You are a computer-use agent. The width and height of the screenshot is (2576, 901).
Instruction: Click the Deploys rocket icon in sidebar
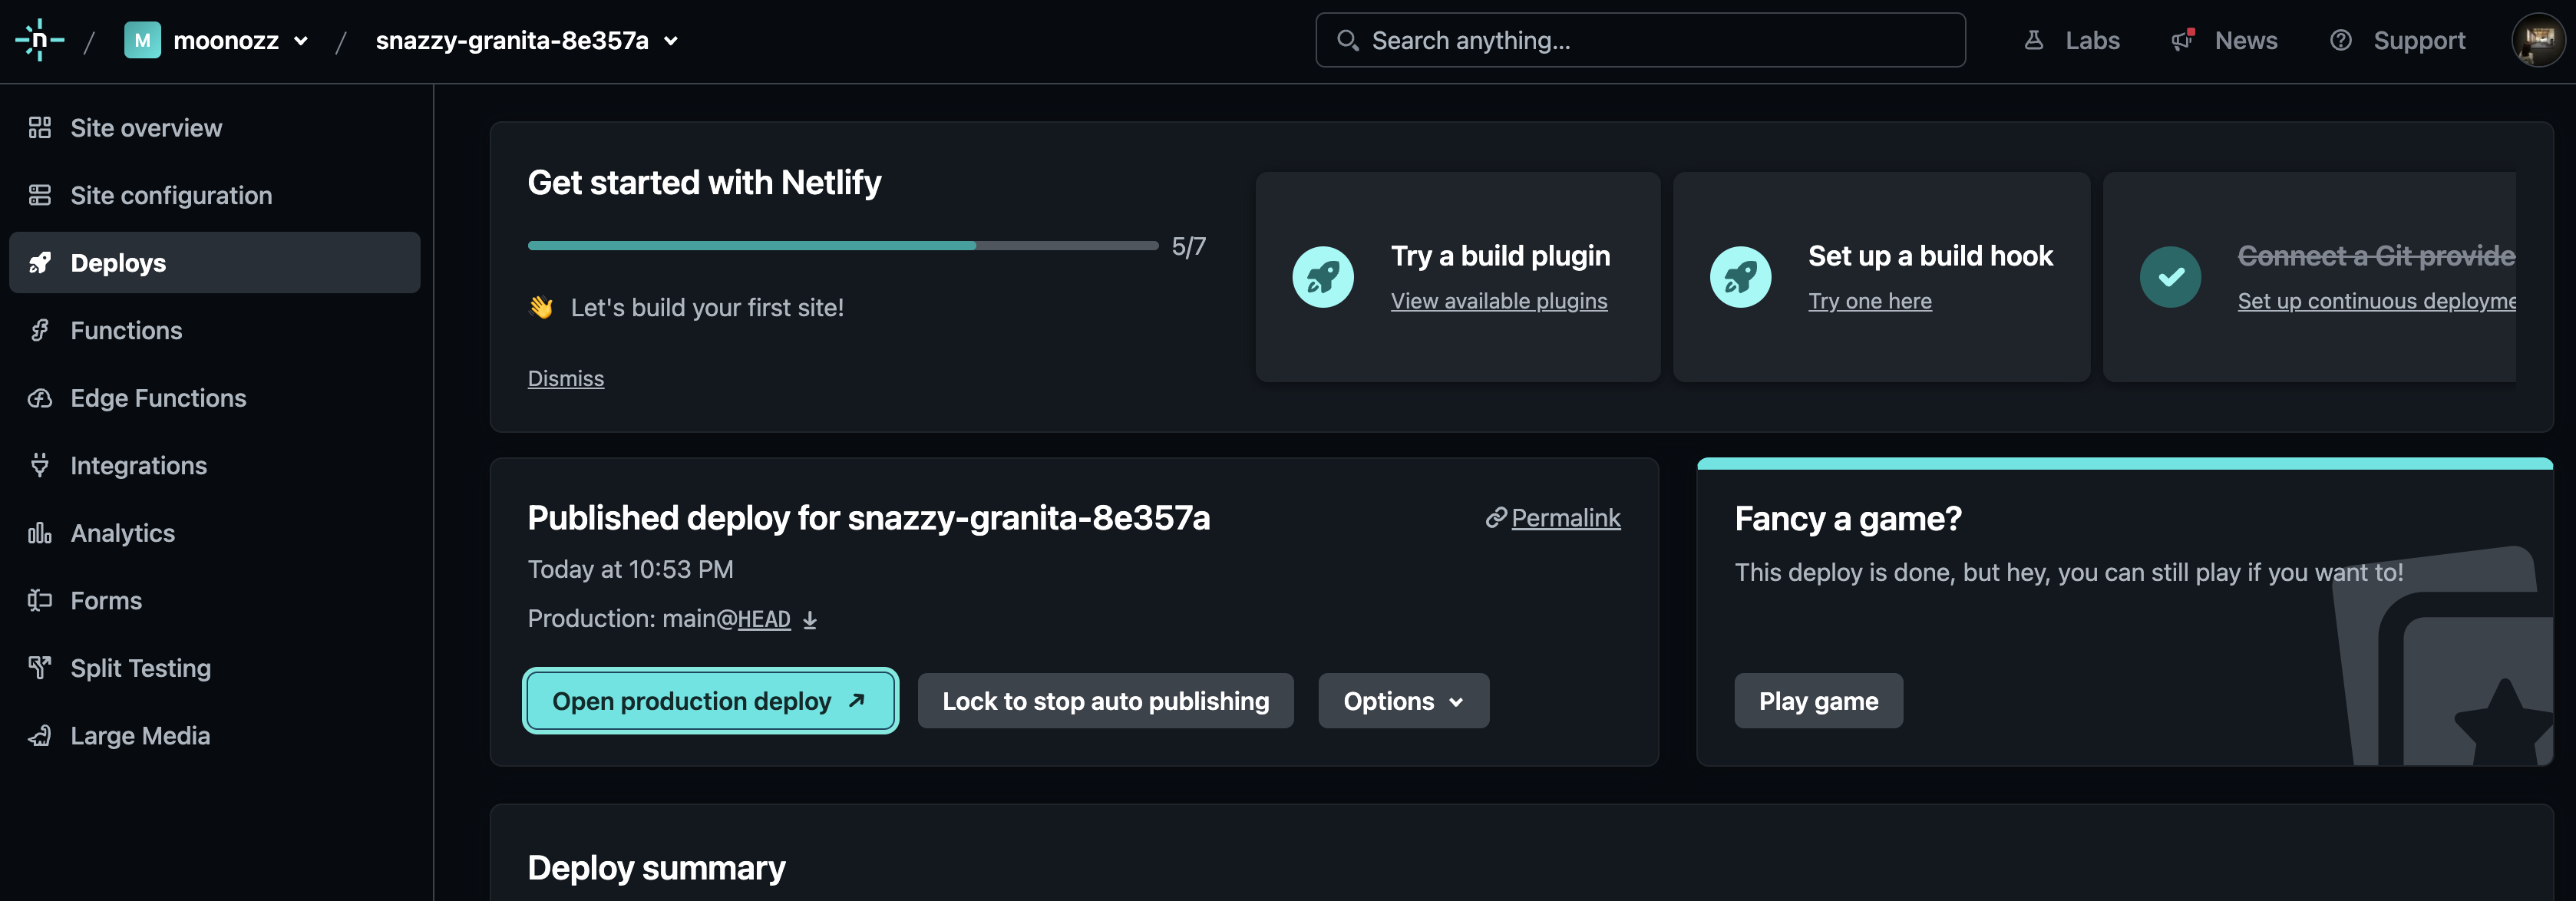[x=39, y=263]
